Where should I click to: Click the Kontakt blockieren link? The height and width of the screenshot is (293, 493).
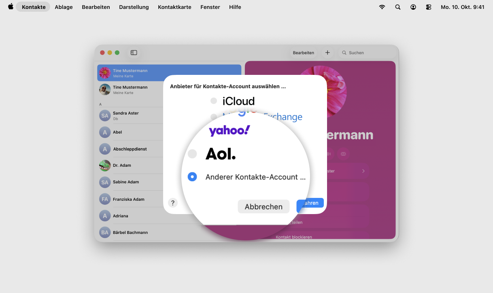(294, 237)
